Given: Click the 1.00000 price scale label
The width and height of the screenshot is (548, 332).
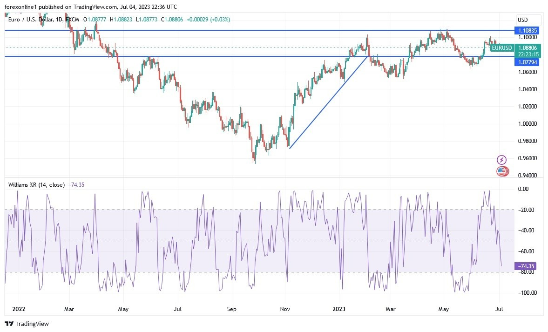Looking at the screenshot, I should click(527, 124).
